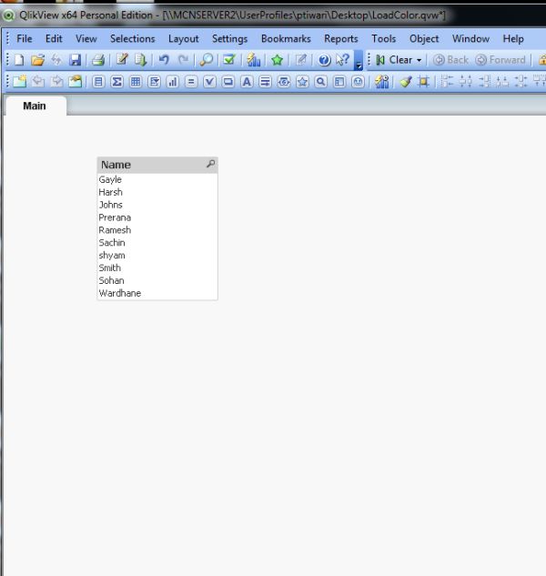546x576 pixels.
Task: Add a new sheet with Add Sheet icon
Action: [x=19, y=81]
